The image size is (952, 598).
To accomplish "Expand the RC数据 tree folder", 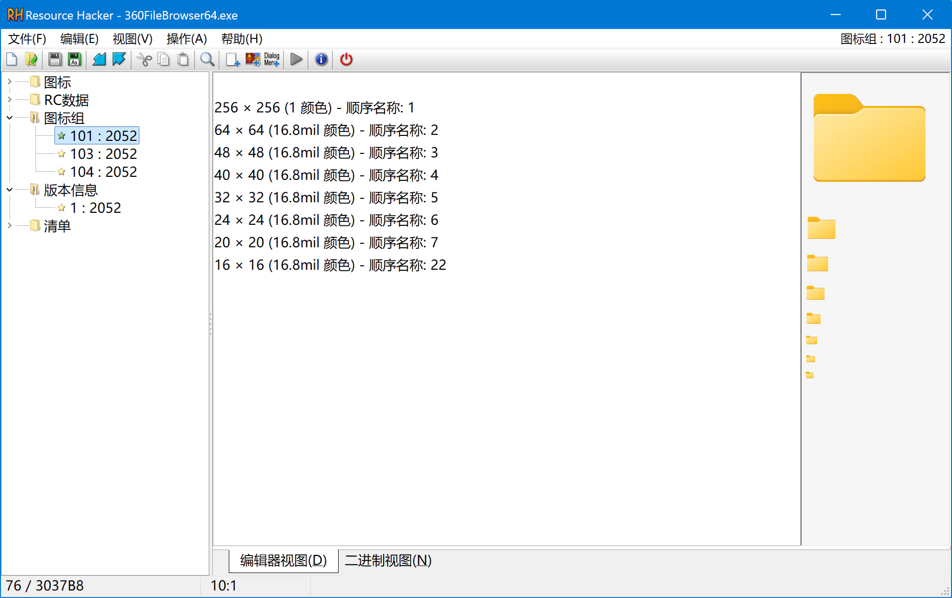I will pos(9,99).
